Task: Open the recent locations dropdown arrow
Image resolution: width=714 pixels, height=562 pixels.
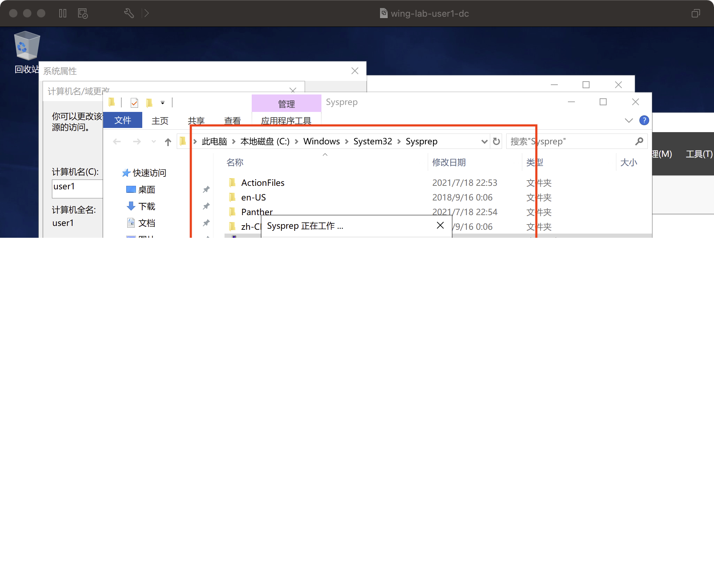Action: coord(154,142)
